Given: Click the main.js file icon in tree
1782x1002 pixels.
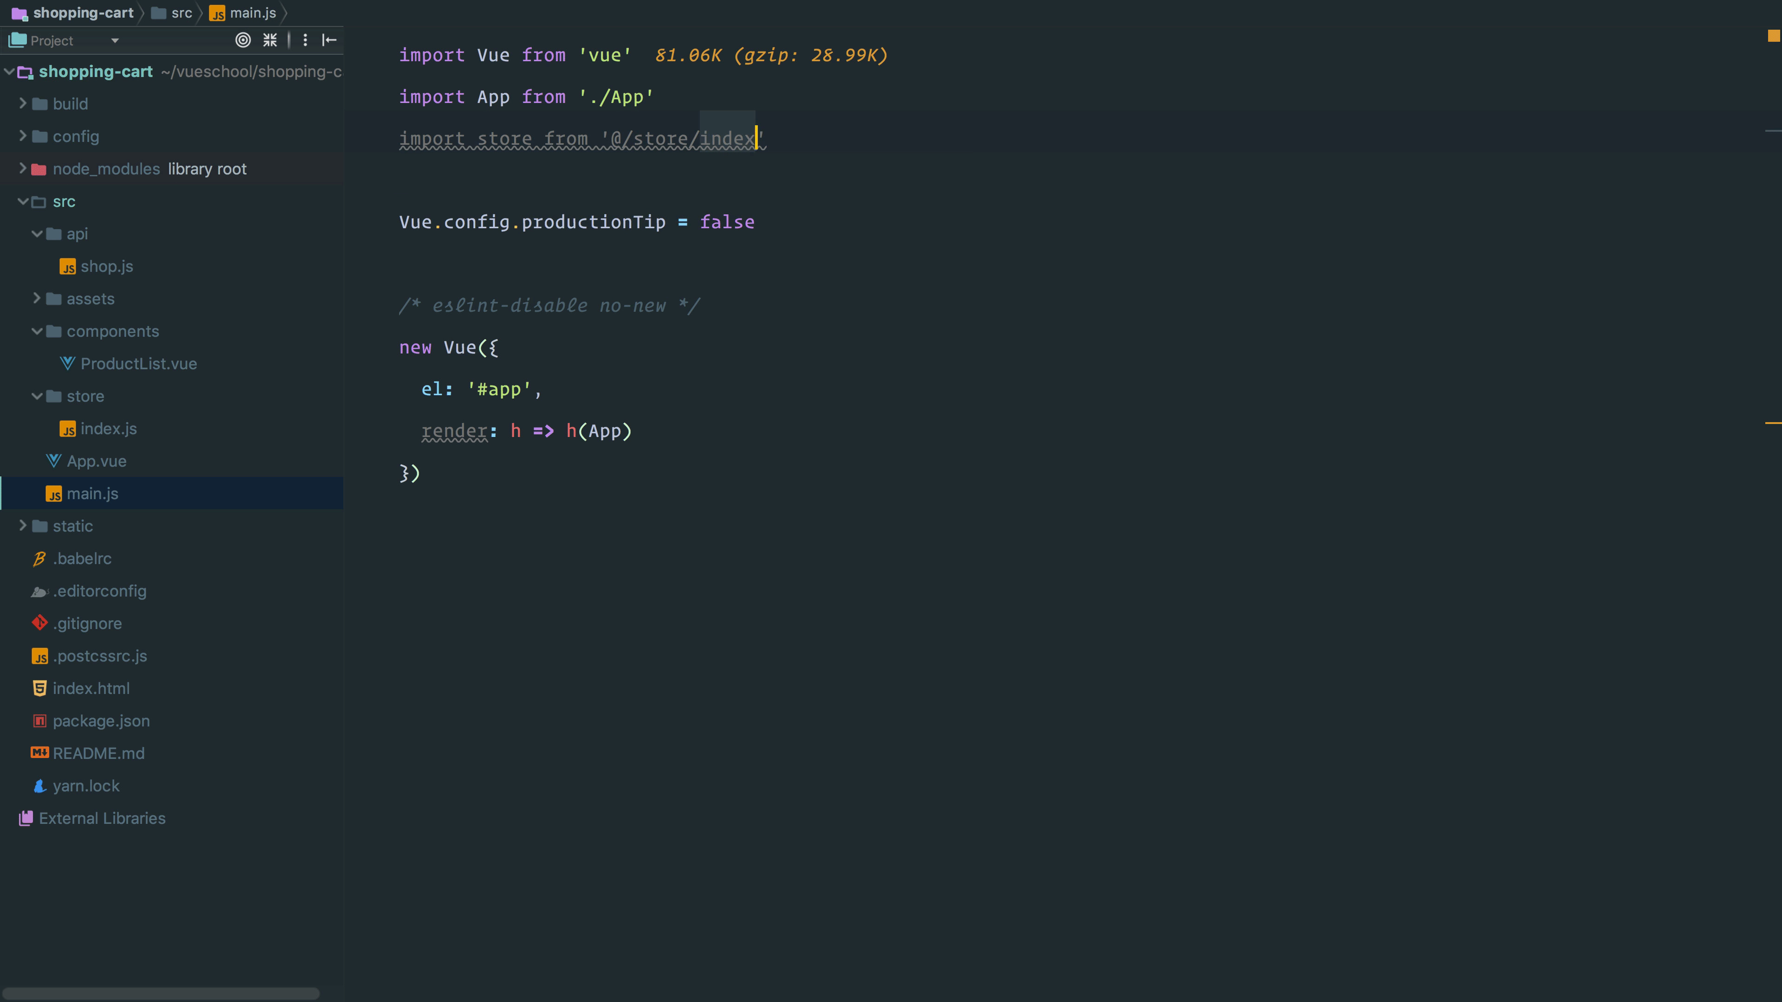Looking at the screenshot, I should click(53, 495).
